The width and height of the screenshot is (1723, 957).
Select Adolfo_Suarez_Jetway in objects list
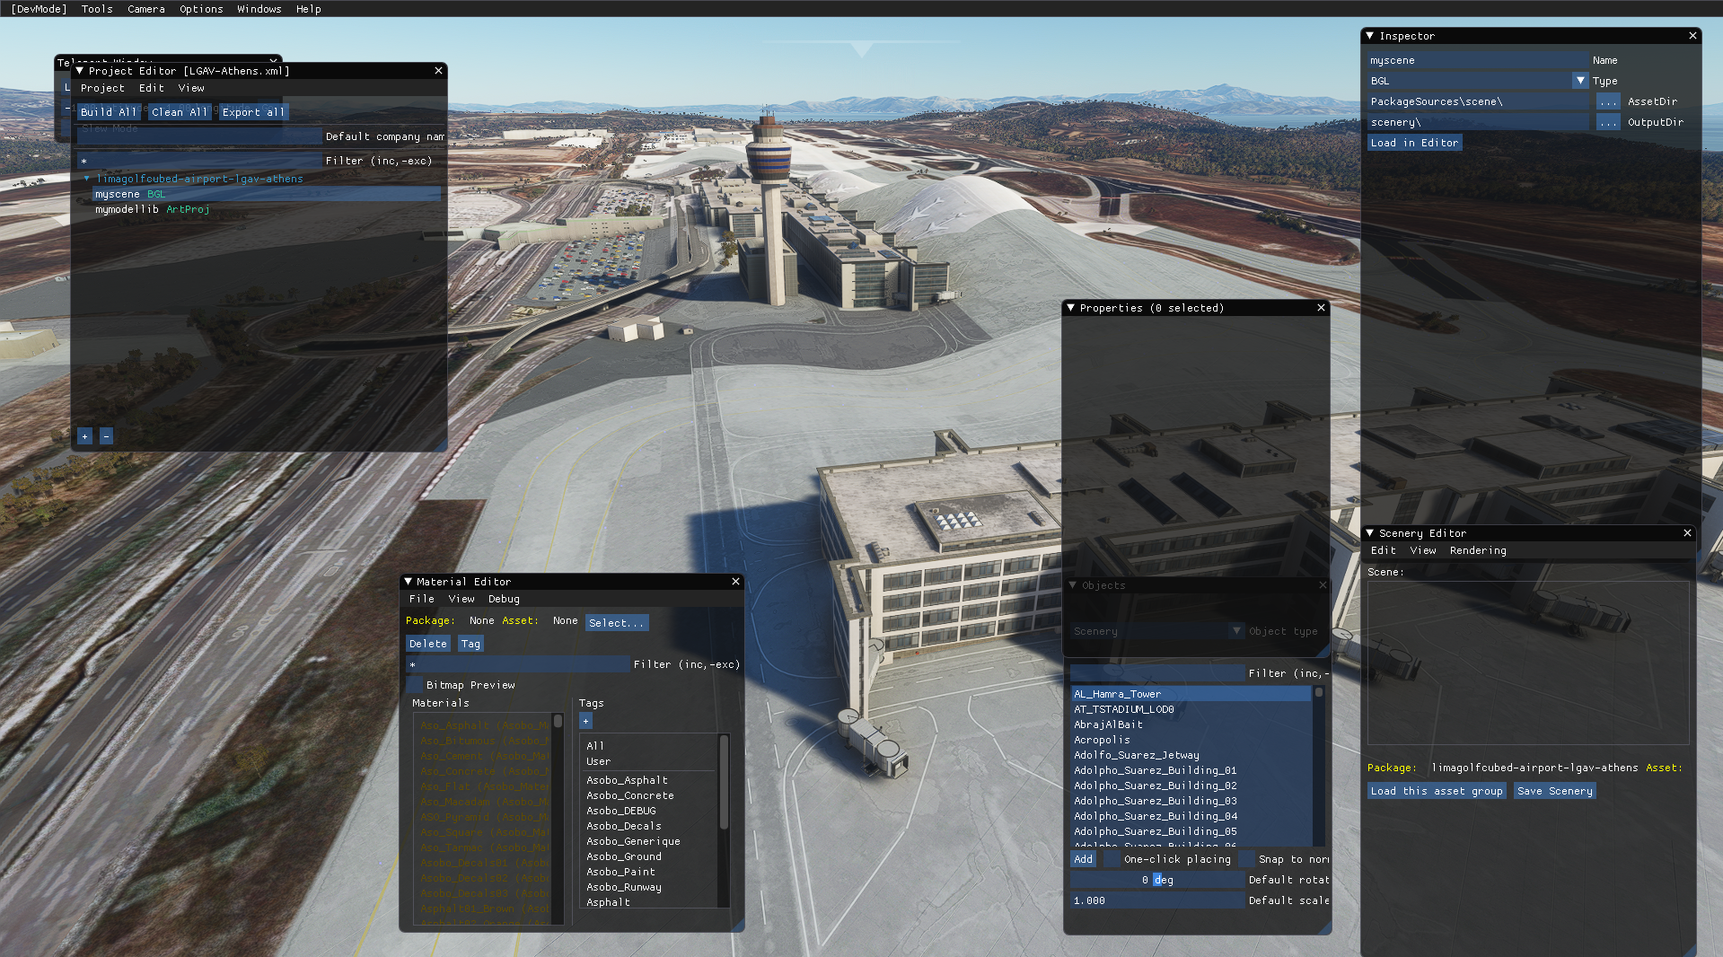click(x=1191, y=755)
